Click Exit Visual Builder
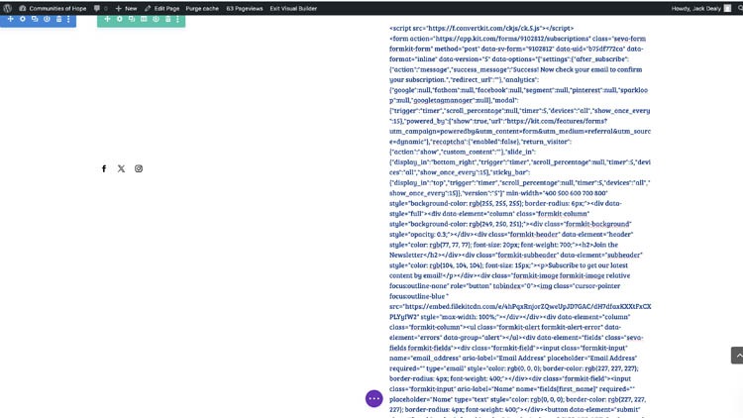The height and width of the screenshot is (418, 743). click(x=293, y=8)
